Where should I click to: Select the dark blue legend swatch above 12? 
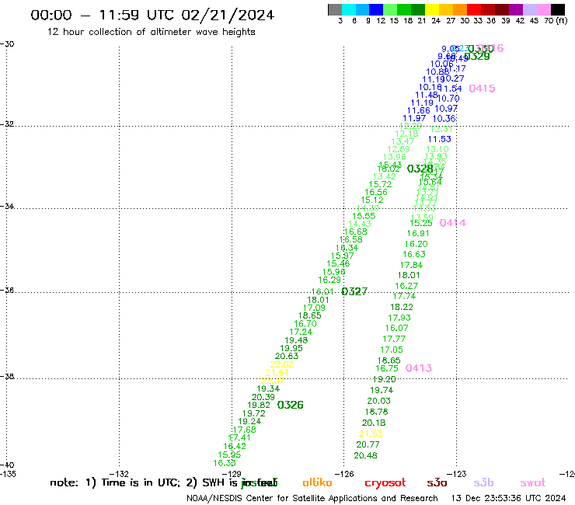(x=376, y=9)
